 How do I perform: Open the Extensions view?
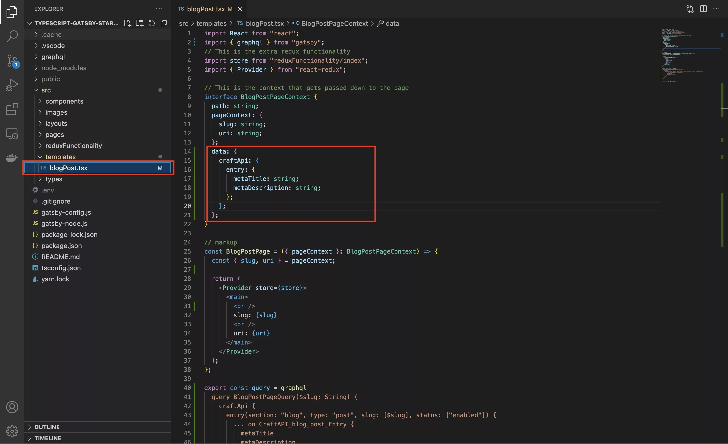pyautogui.click(x=12, y=109)
